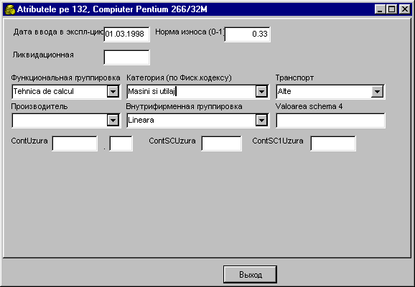Click the first ContUzura input field
The height and width of the screenshot is (287, 415).
click(x=75, y=143)
